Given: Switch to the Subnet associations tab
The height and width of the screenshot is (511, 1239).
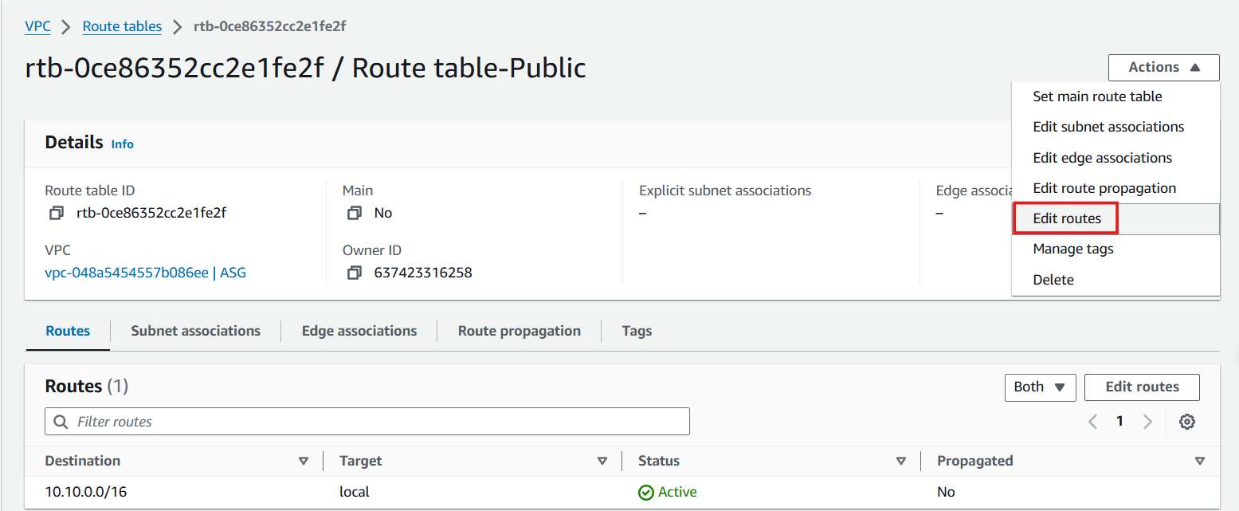Looking at the screenshot, I should 195,330.
